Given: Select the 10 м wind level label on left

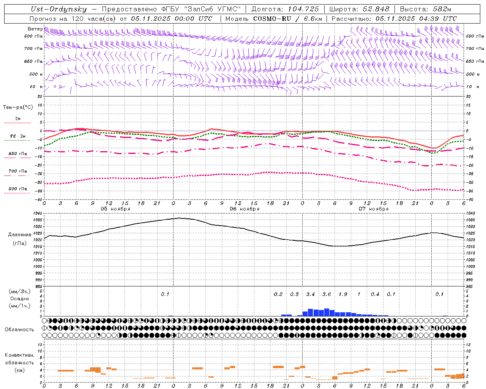Looking at the screenshot, I should (x=36, y=87).
